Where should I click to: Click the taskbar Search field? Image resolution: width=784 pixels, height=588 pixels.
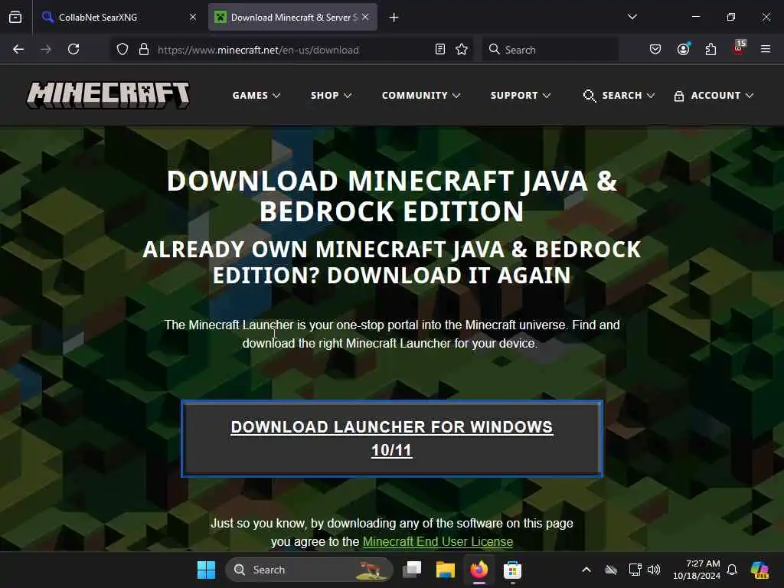(309, 570)
